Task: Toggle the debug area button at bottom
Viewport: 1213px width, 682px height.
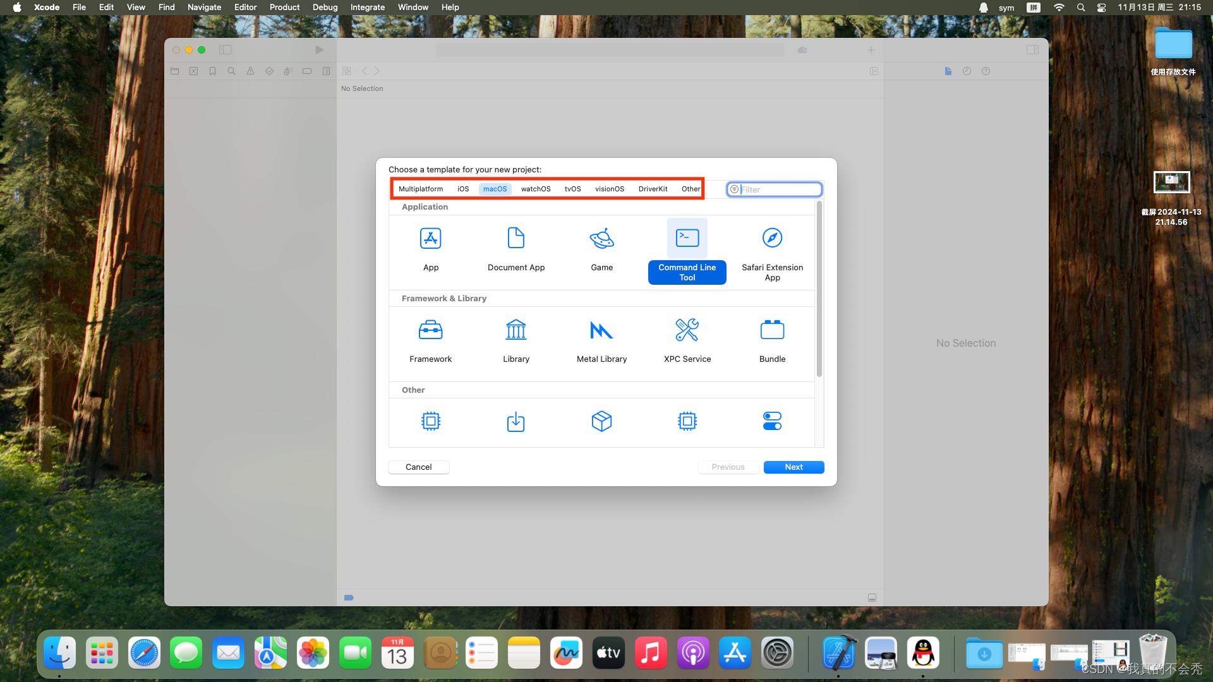Action: click(872, 597)
